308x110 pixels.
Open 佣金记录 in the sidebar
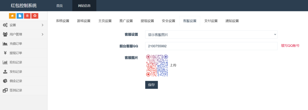coord(23,81)
